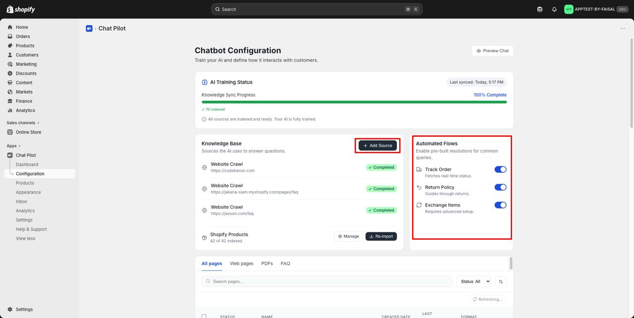Screen dimensions: 634x318
Task: Click the globe icon for codekanon.com crawl
Action: pyautogui.click(x=205, y=167)
